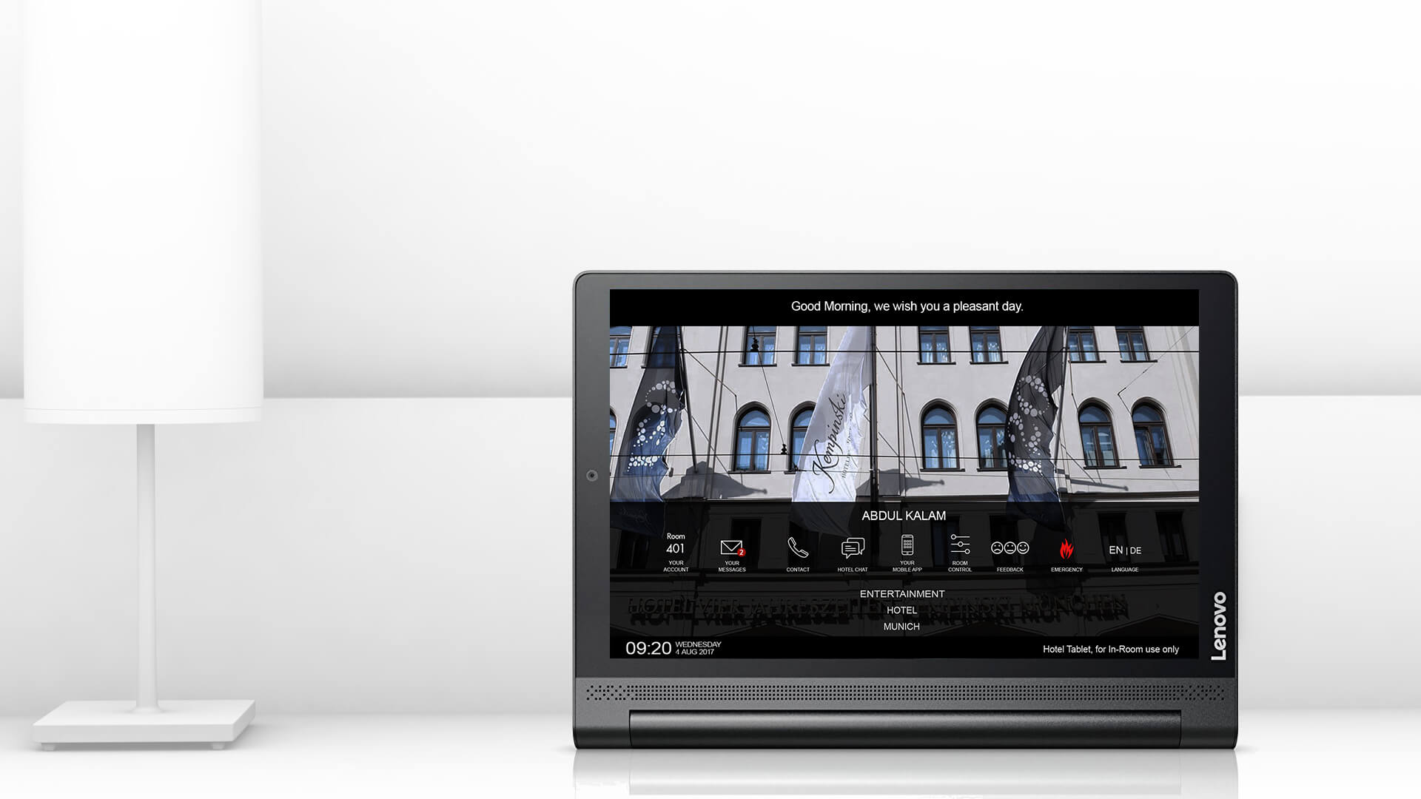Expand Entertainment menu section

click(x=901, y=593)
